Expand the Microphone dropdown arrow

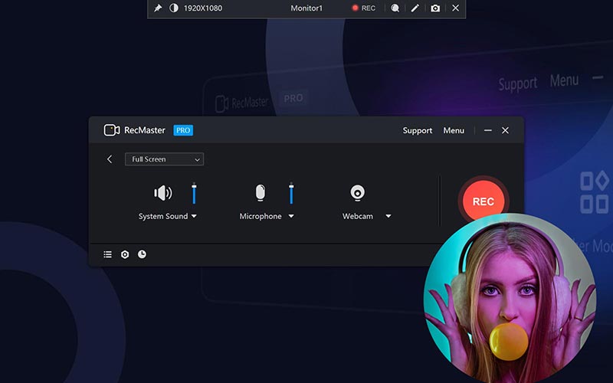click(x=291, y=216)
